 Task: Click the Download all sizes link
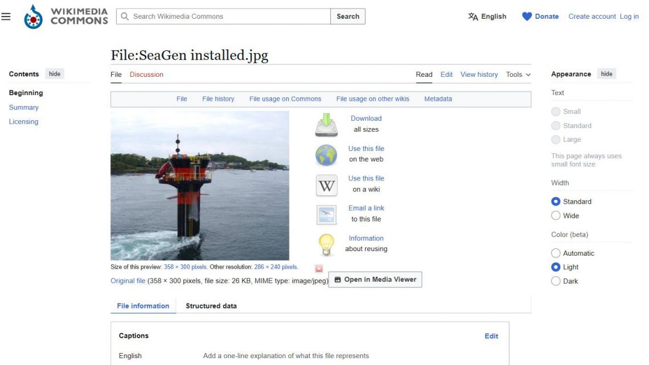[x=366, y=118]
